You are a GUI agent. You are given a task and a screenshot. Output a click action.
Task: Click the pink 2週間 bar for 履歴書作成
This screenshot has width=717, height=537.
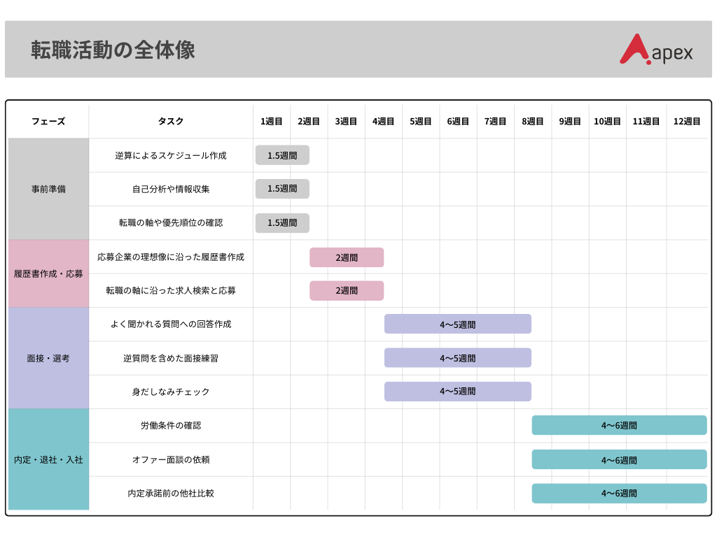(x=347, y=257)
